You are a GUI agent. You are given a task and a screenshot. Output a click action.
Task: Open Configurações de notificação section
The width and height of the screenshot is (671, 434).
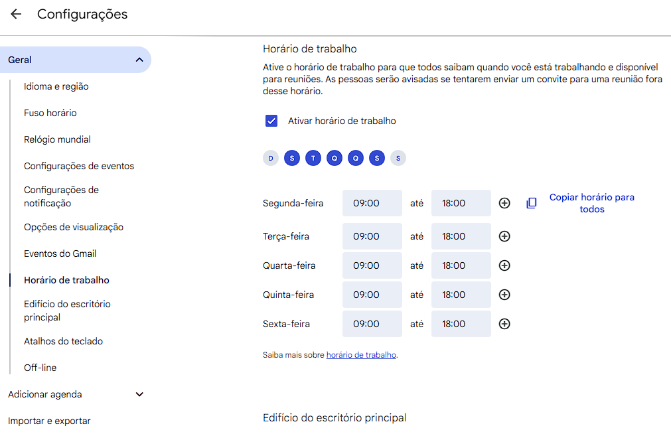coord(61,196)
